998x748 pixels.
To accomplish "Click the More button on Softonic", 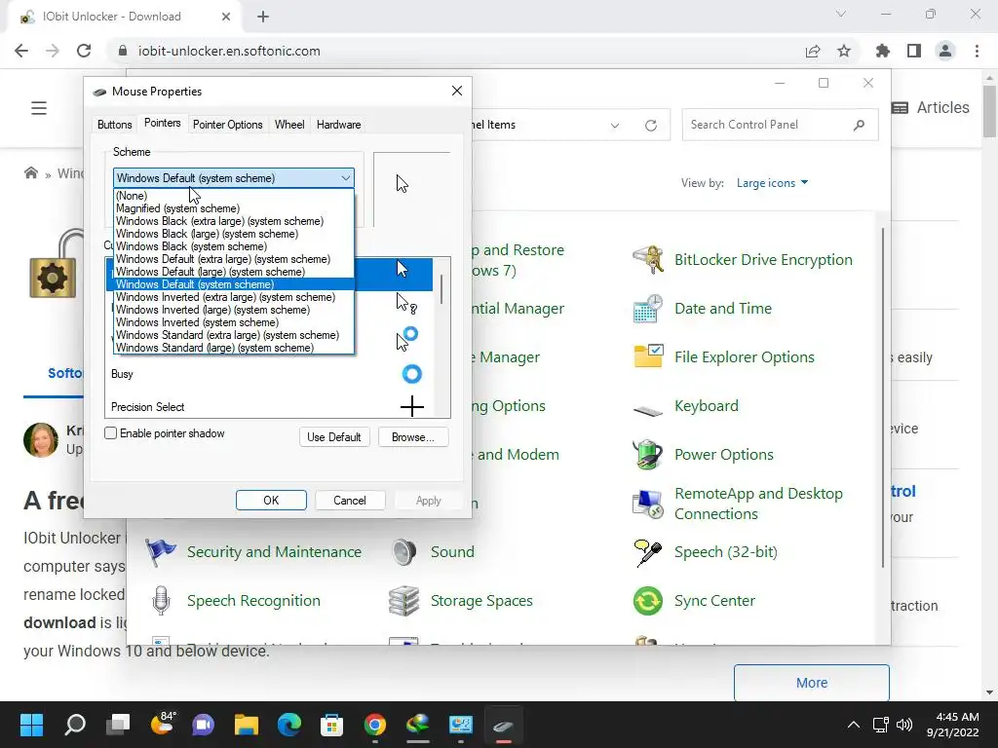I will (812, 683).
